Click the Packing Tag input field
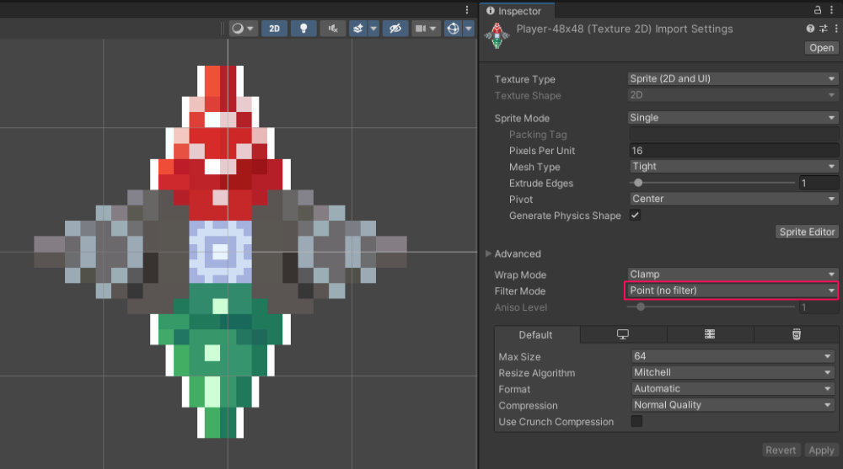Image resolution: width=843 pixels, height=469 pixels. [x=734, y=135]
